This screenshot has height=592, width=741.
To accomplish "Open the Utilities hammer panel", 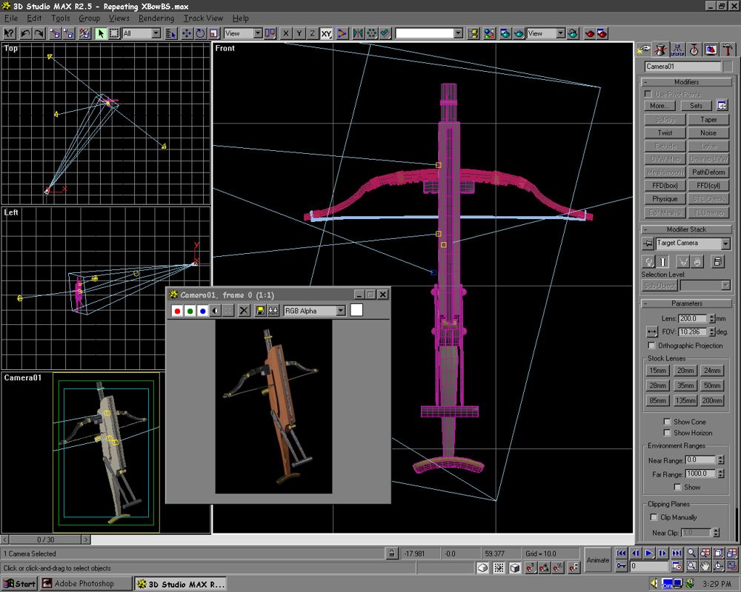I will coord(728,50).
